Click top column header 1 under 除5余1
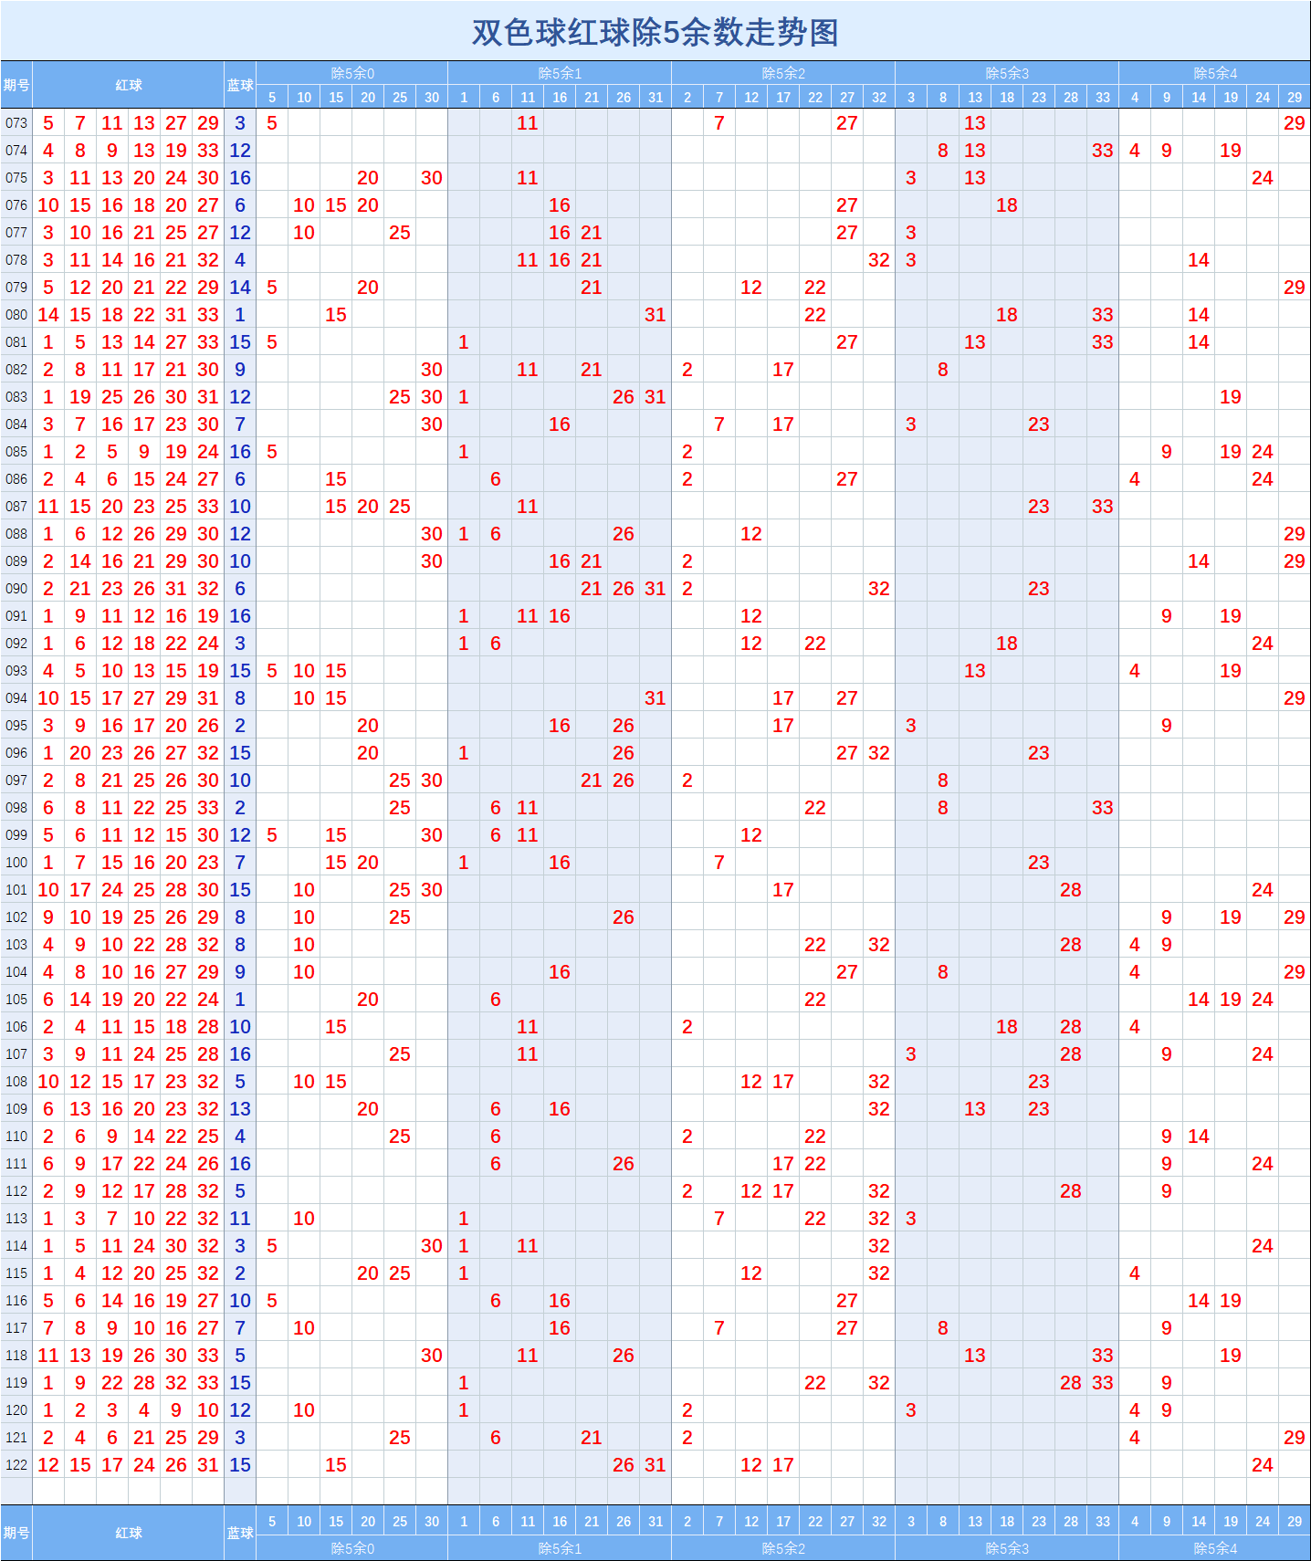 [464, 97]
